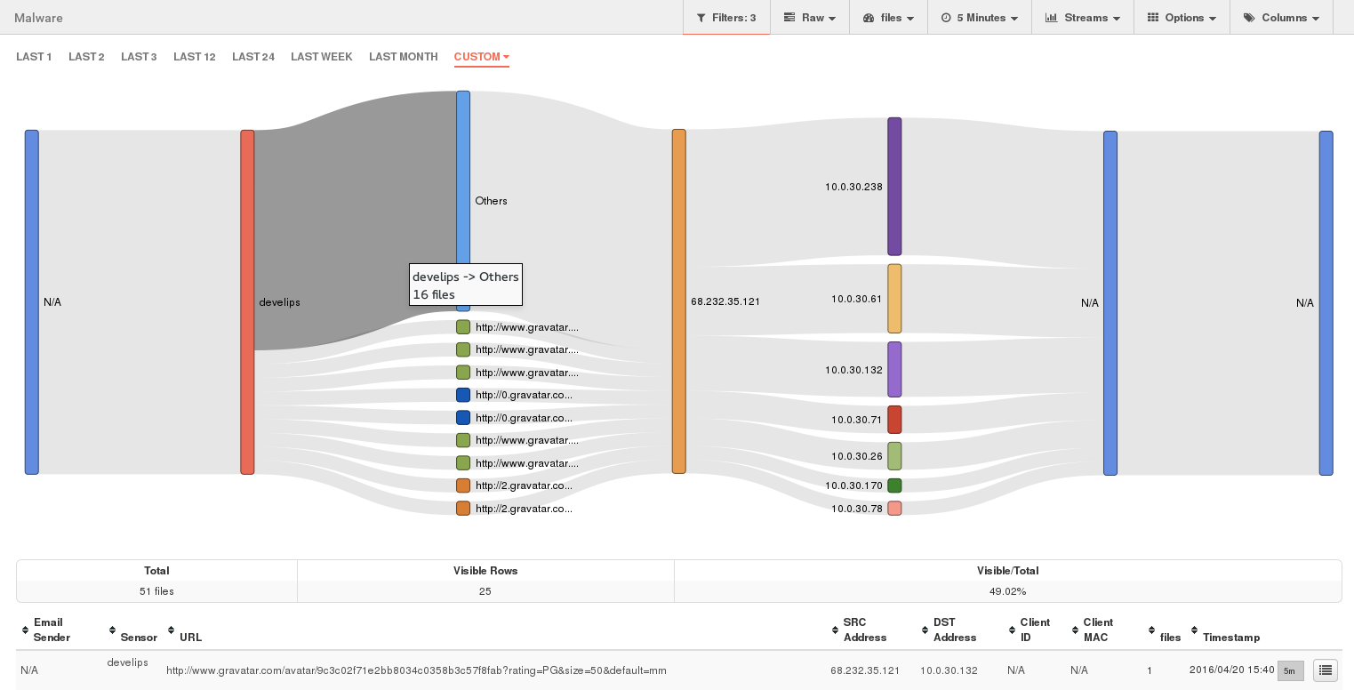Switch to the LAST 24 time range
This screenshot has width=1354, height=690.
click(x=253, y=57)
